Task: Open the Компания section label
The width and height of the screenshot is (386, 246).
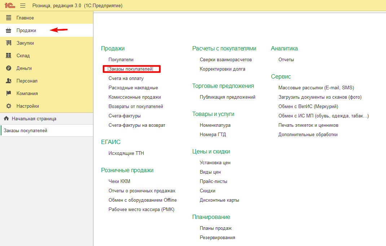Action: click(x=27, y=93)
